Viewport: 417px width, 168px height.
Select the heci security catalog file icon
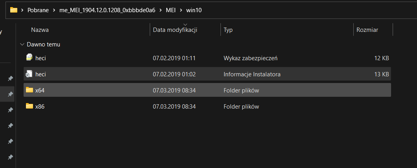[x=29, y=58]
